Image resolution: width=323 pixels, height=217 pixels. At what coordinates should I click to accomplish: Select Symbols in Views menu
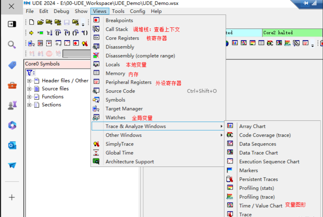coord(158,100)
